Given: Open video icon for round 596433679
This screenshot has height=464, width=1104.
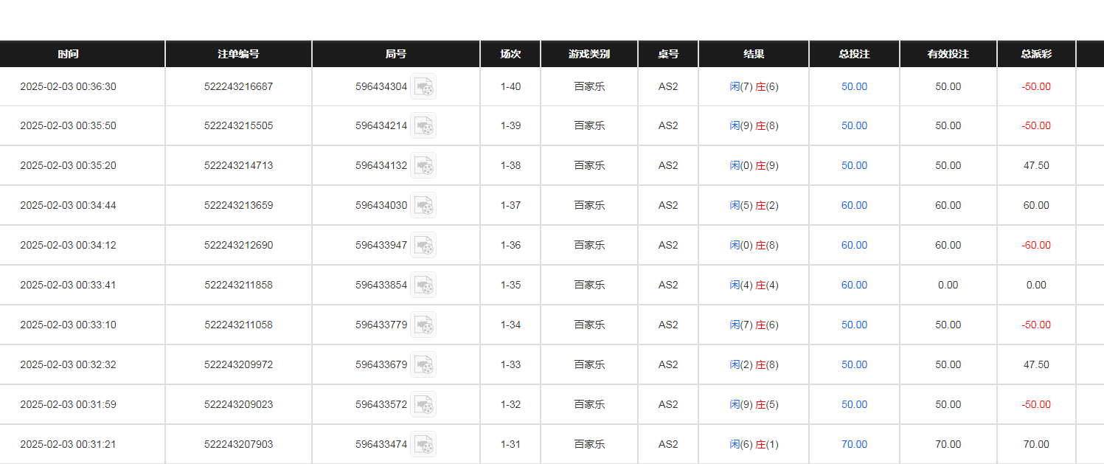Looking at the screenshot, I should click(x=423, y=365).
